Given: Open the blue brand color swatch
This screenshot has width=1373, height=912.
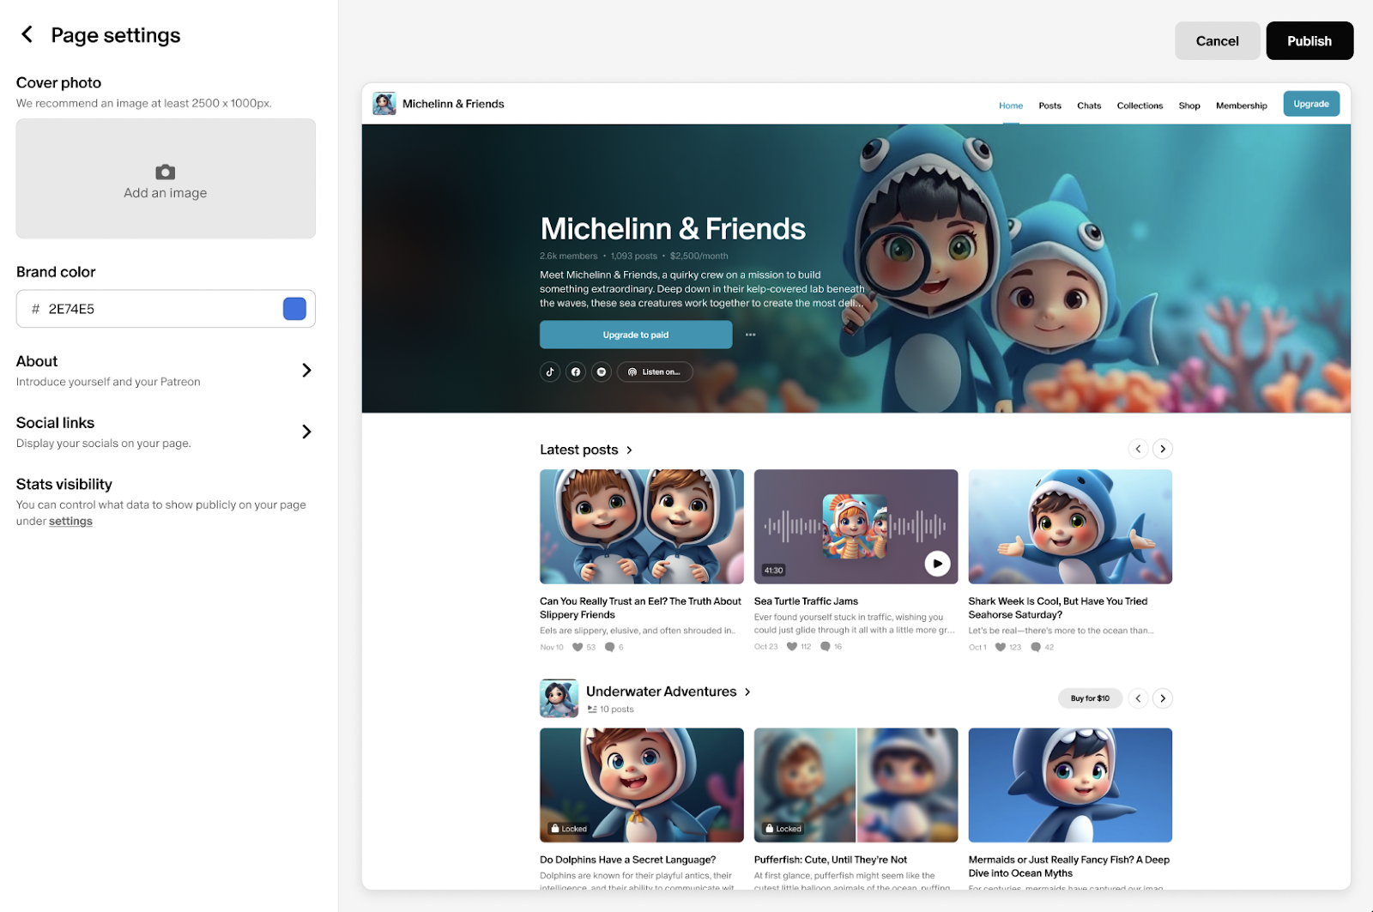Looking at the screenshot, I should pyautogui.click(x=294, y=309).
